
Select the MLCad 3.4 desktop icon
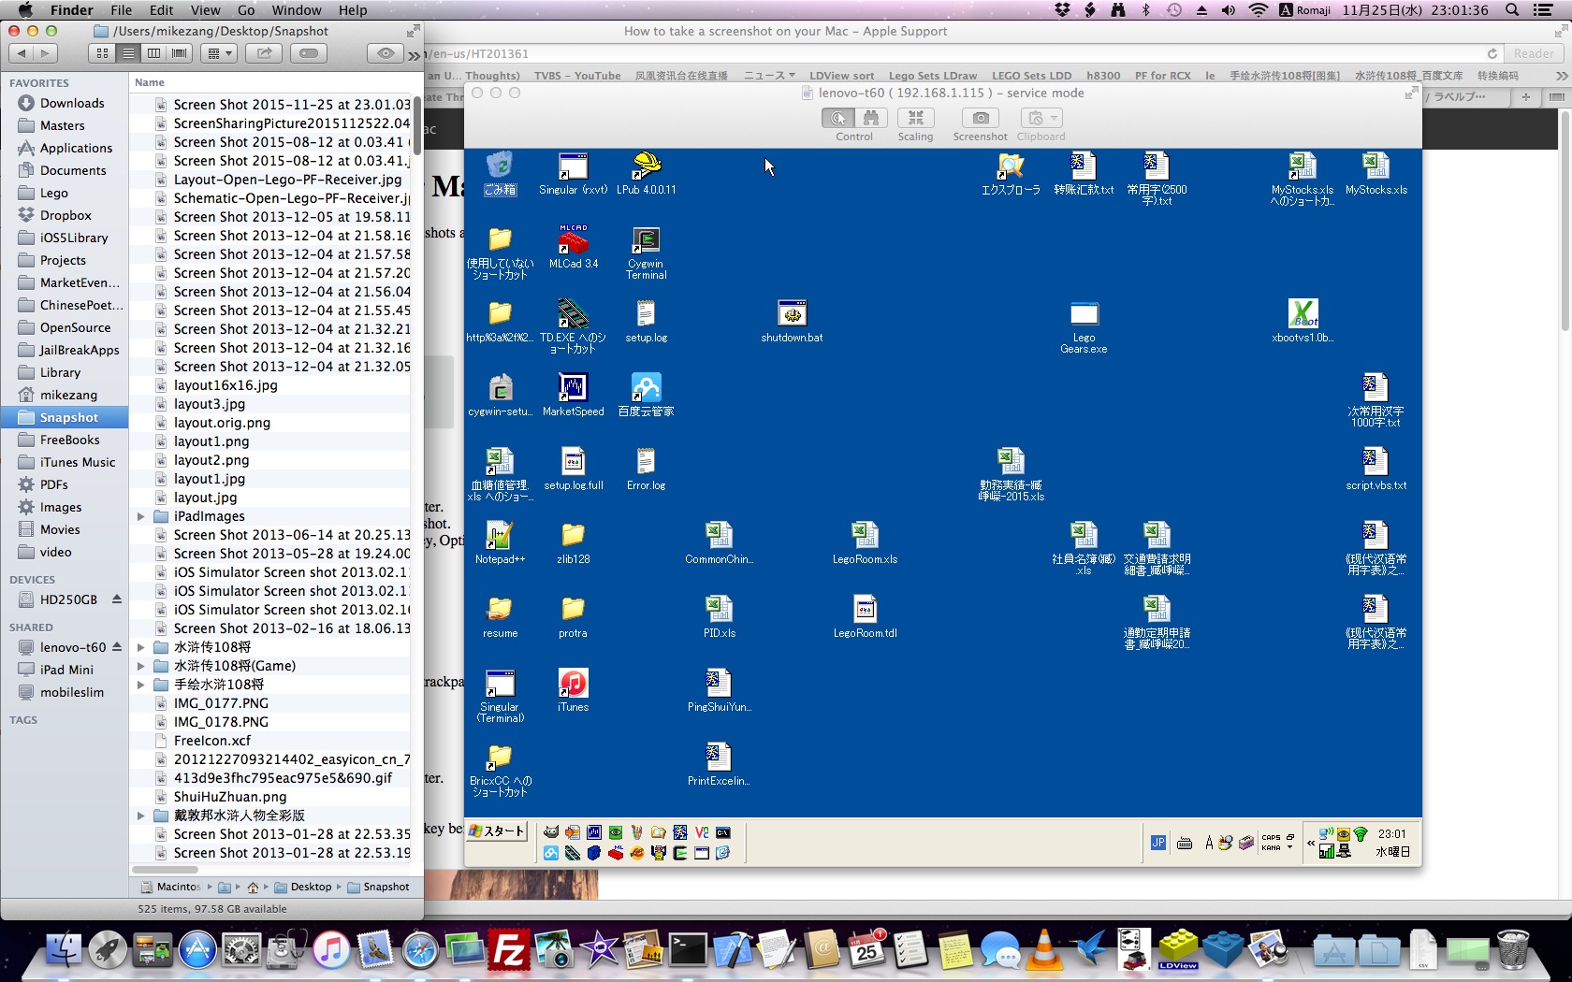pyautogui.click(x=574, y=247)
